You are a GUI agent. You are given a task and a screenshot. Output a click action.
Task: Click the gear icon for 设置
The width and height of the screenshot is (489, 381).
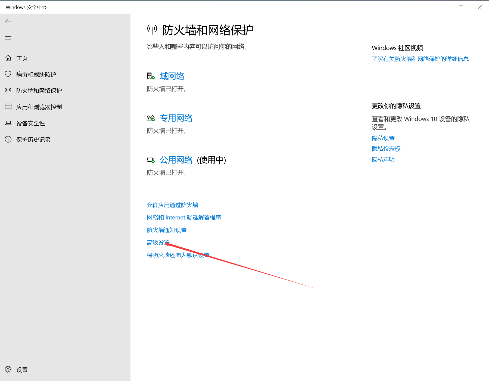(x=8, y=369)
